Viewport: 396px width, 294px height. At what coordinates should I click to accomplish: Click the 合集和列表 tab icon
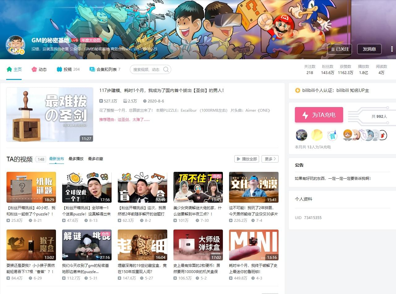[x=92, y=69]
